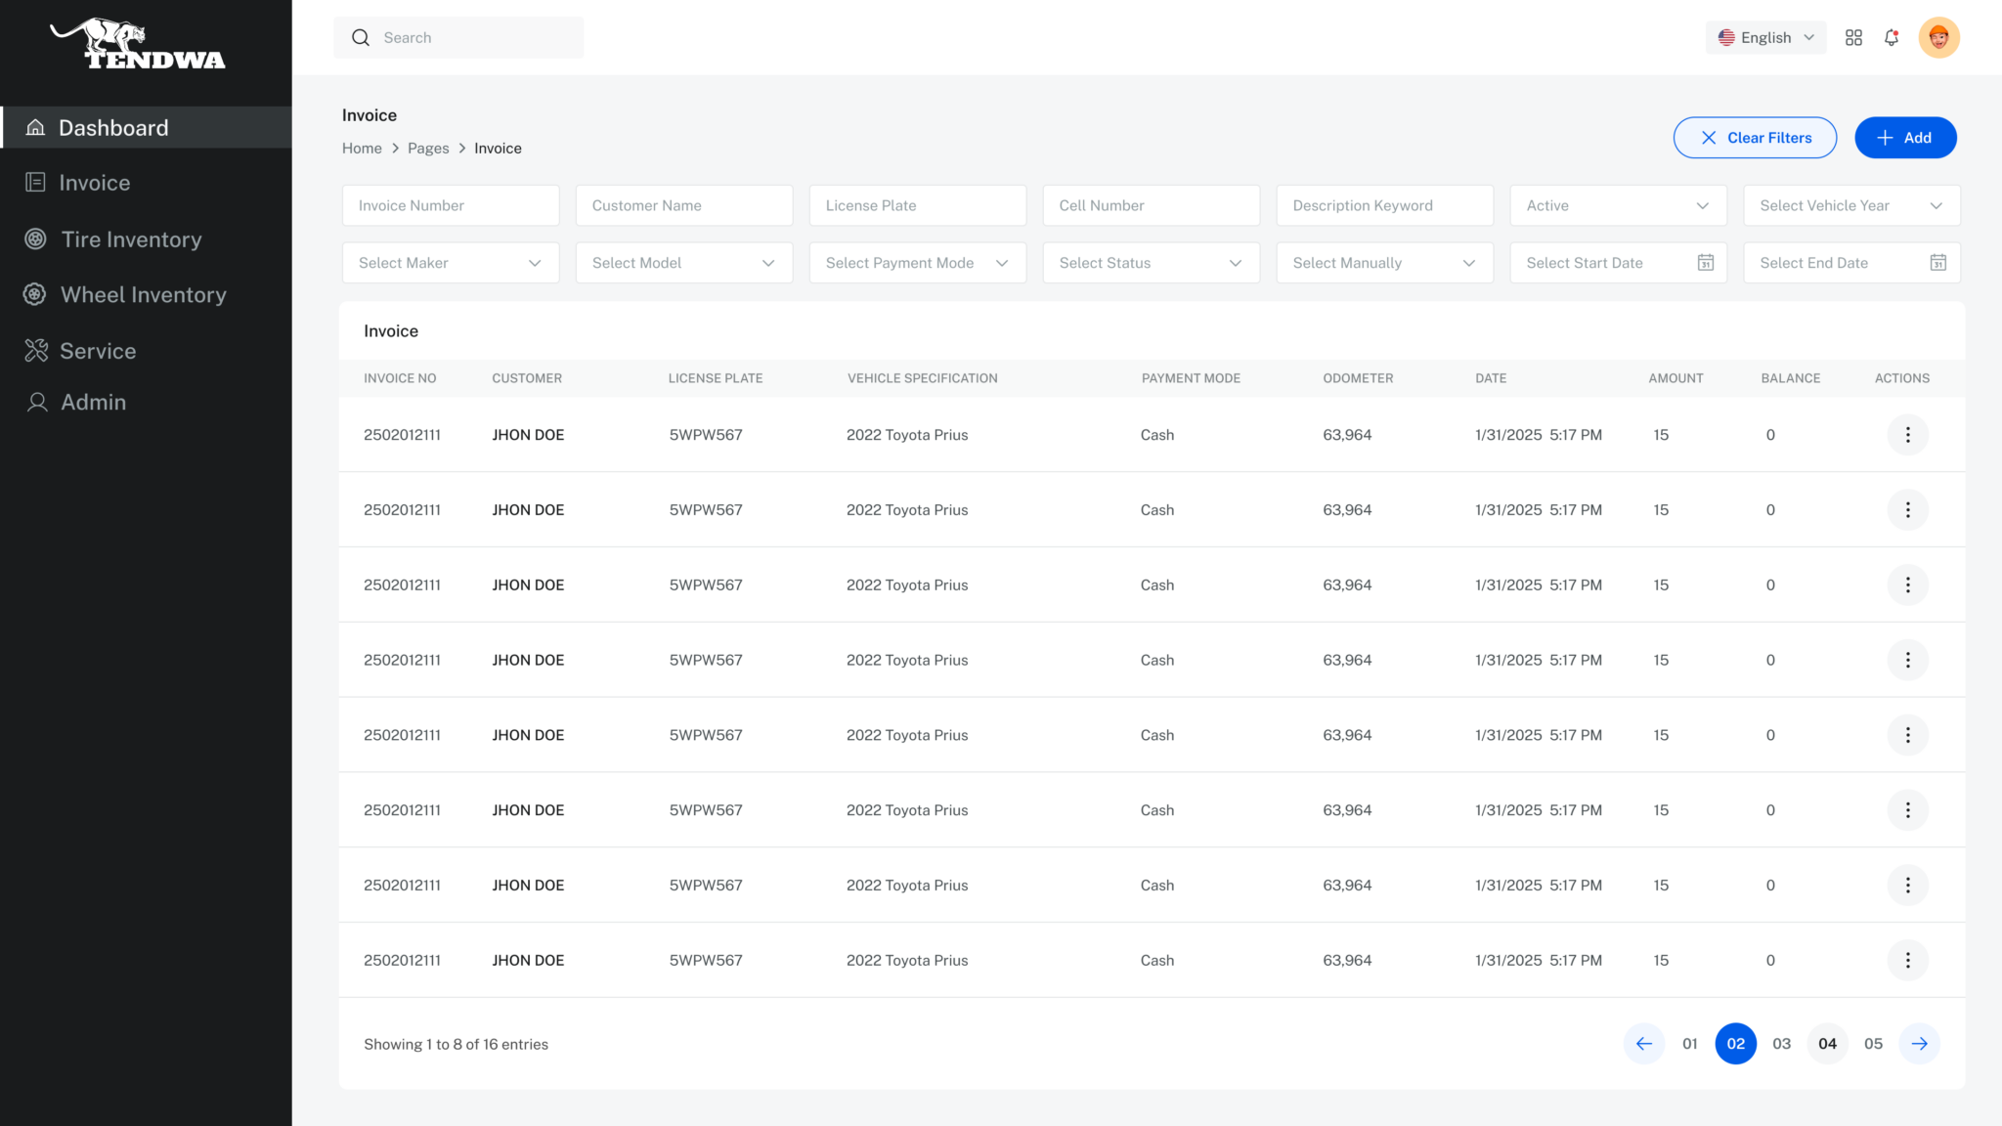Open the three-dot actions menu on first invoice row
This screenshot has width=2002, height=1126.
point(1907,434)
